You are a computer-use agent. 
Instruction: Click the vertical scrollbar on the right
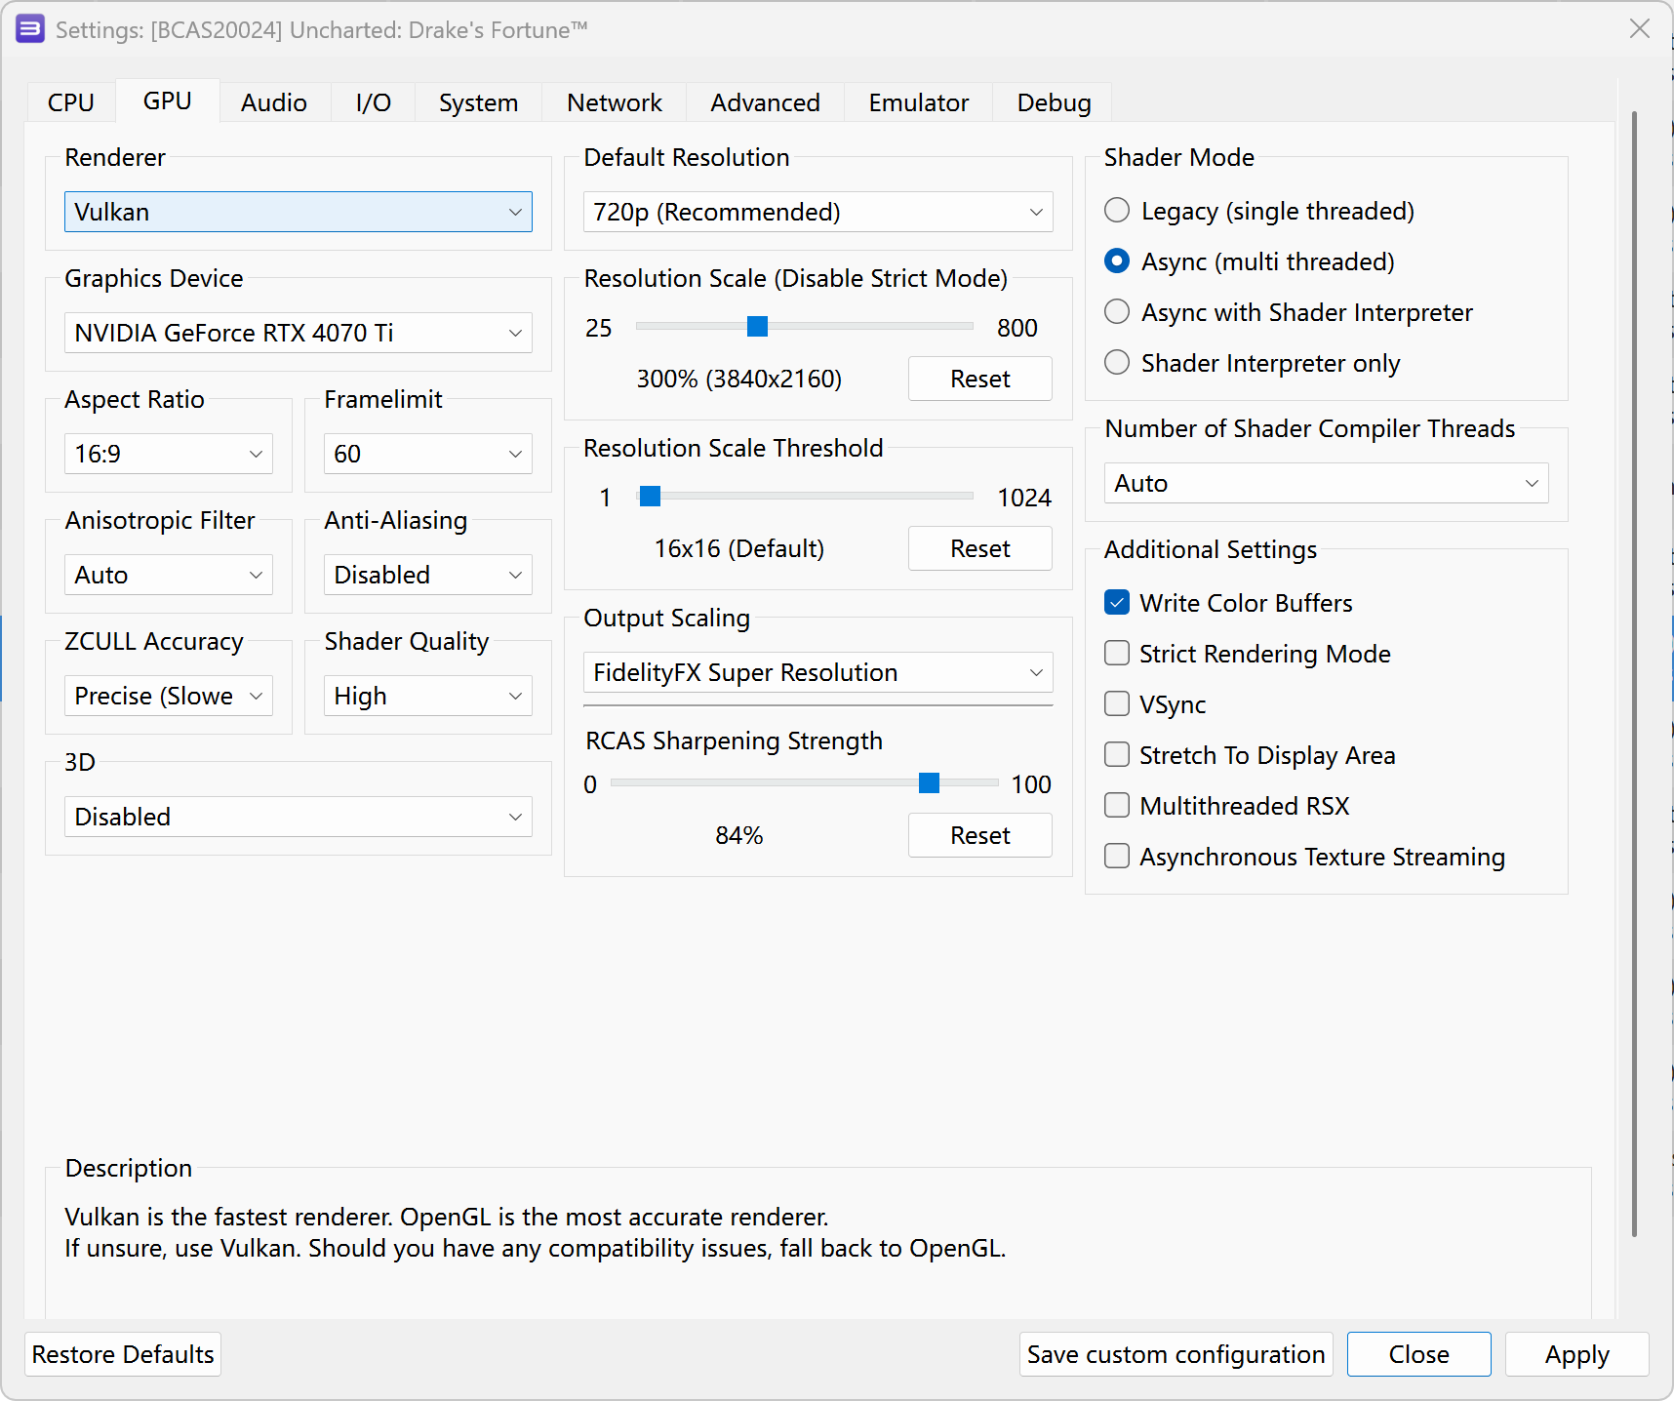(1634, 673)
